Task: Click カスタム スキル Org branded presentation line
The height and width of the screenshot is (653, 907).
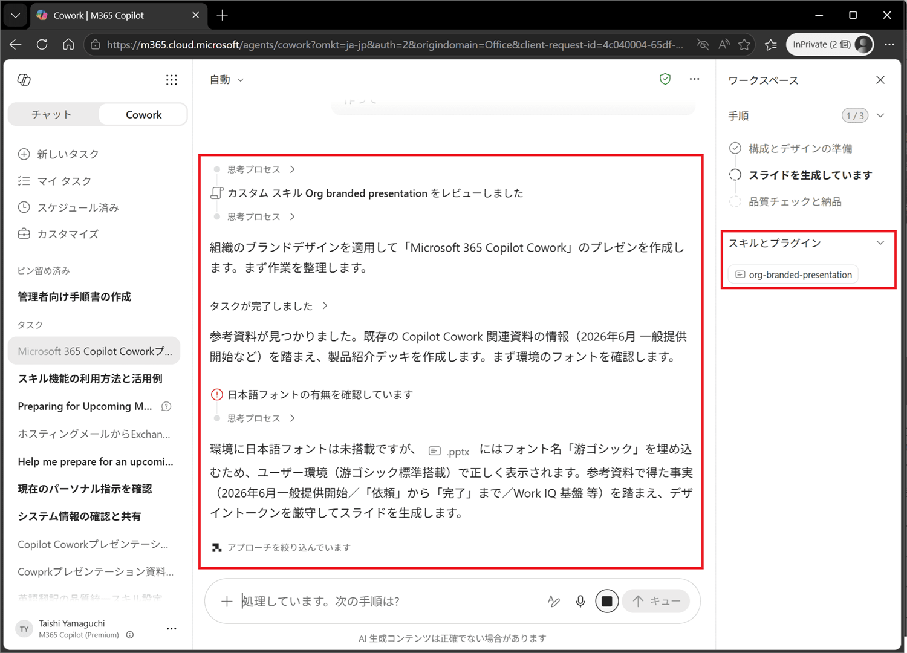Action: [x=366, y=193]
